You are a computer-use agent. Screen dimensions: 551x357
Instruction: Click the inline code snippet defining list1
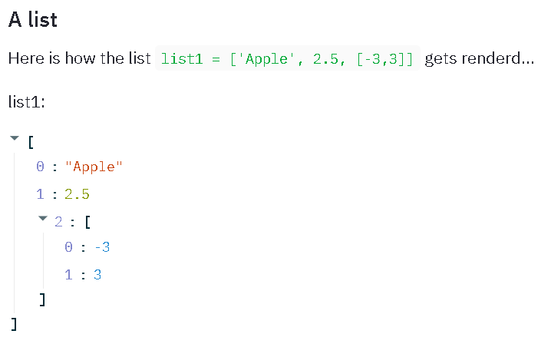click(x=287, y=59)
